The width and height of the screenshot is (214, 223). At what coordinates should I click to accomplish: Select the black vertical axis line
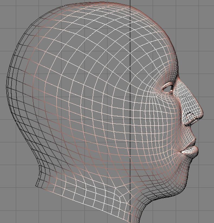pyautogui.click(x=130, y=112)
